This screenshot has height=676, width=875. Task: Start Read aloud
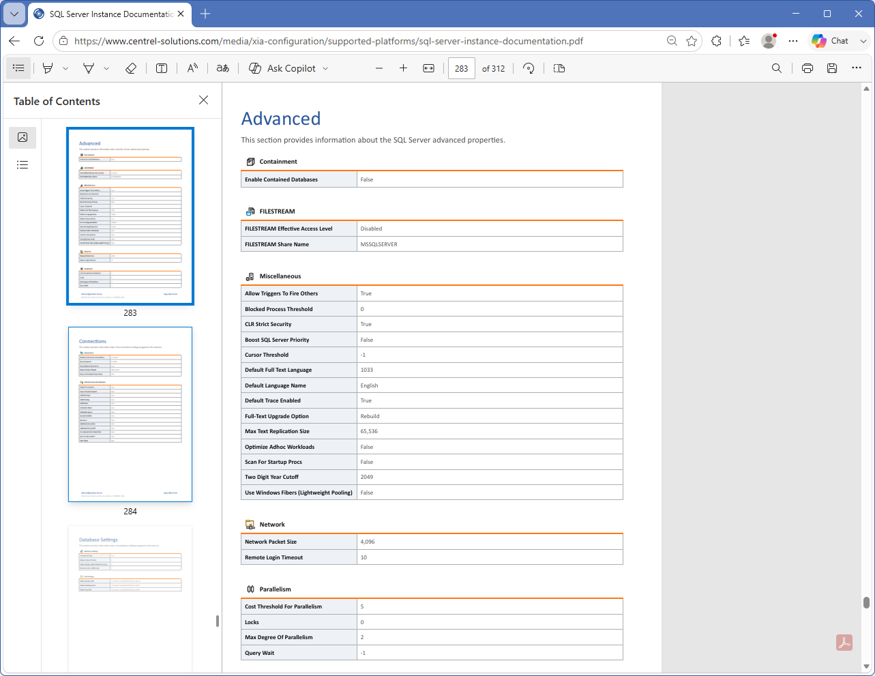tap(193, 68)
